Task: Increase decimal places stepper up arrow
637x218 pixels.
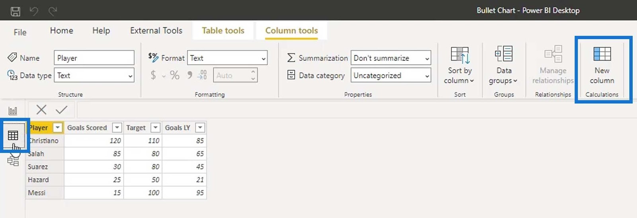Action: pyautogui.click(x=253, y=72)
